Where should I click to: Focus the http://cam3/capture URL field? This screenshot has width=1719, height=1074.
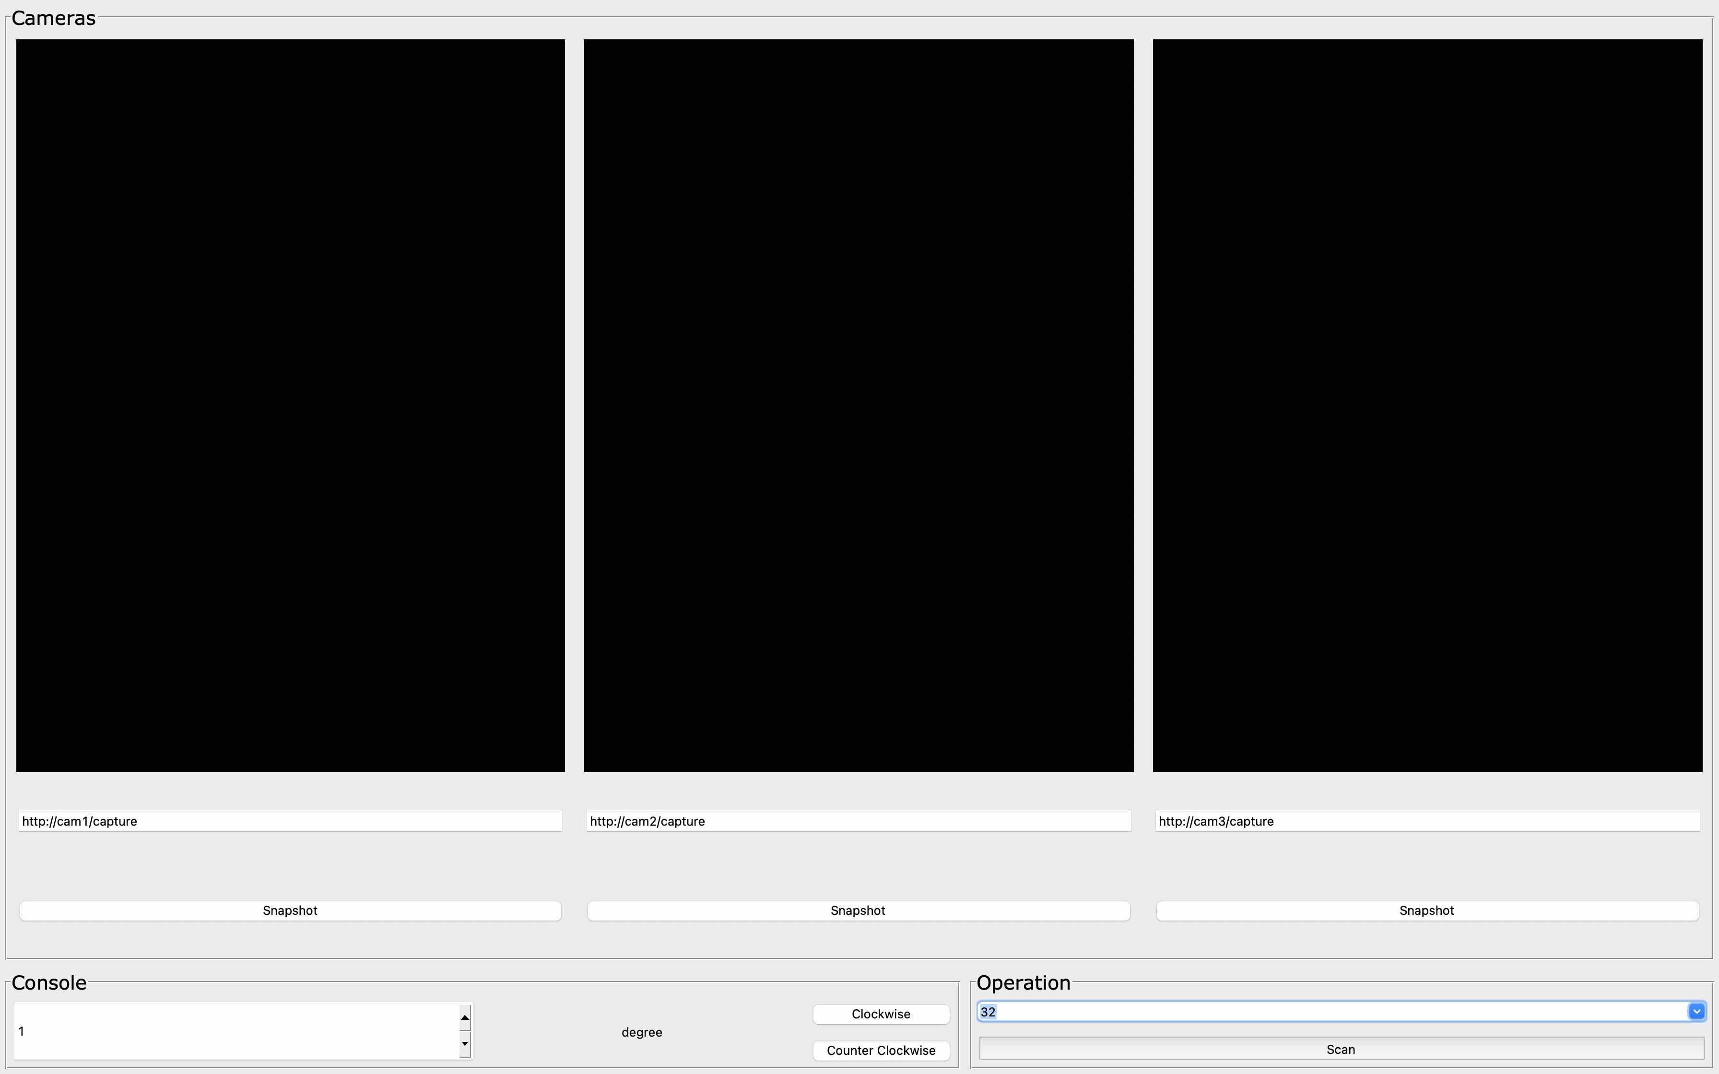point(1427,821)
